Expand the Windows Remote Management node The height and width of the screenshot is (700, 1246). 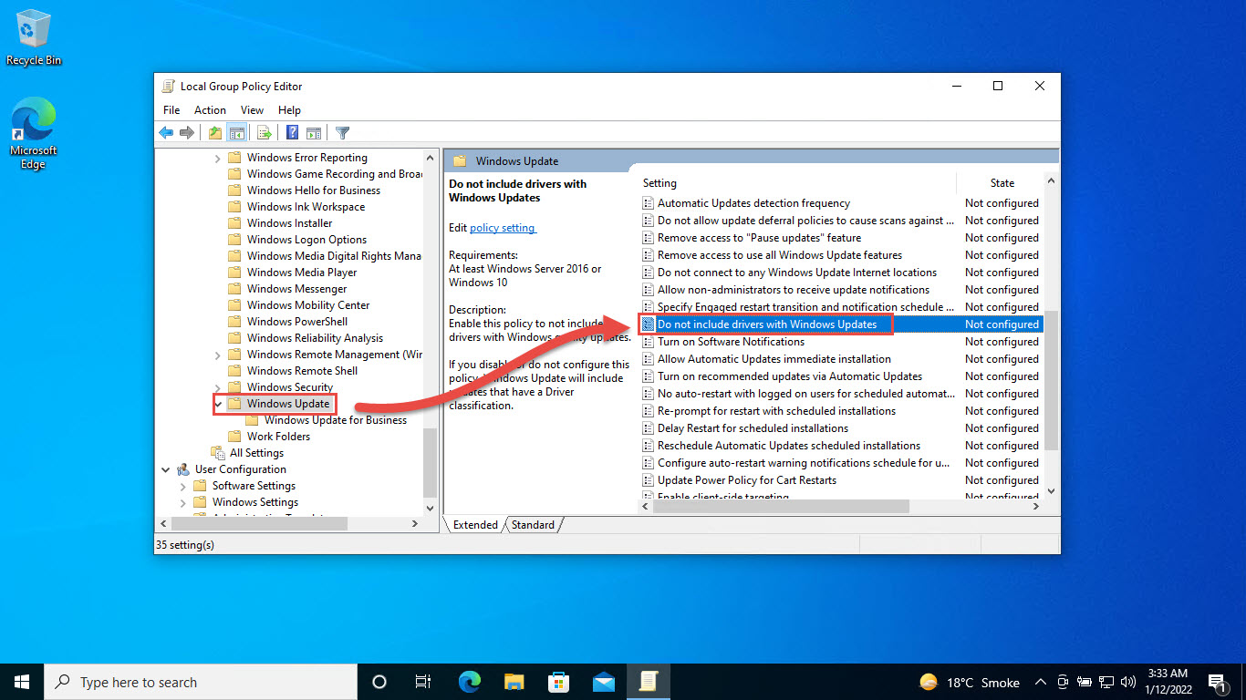[x=217, y=354]
